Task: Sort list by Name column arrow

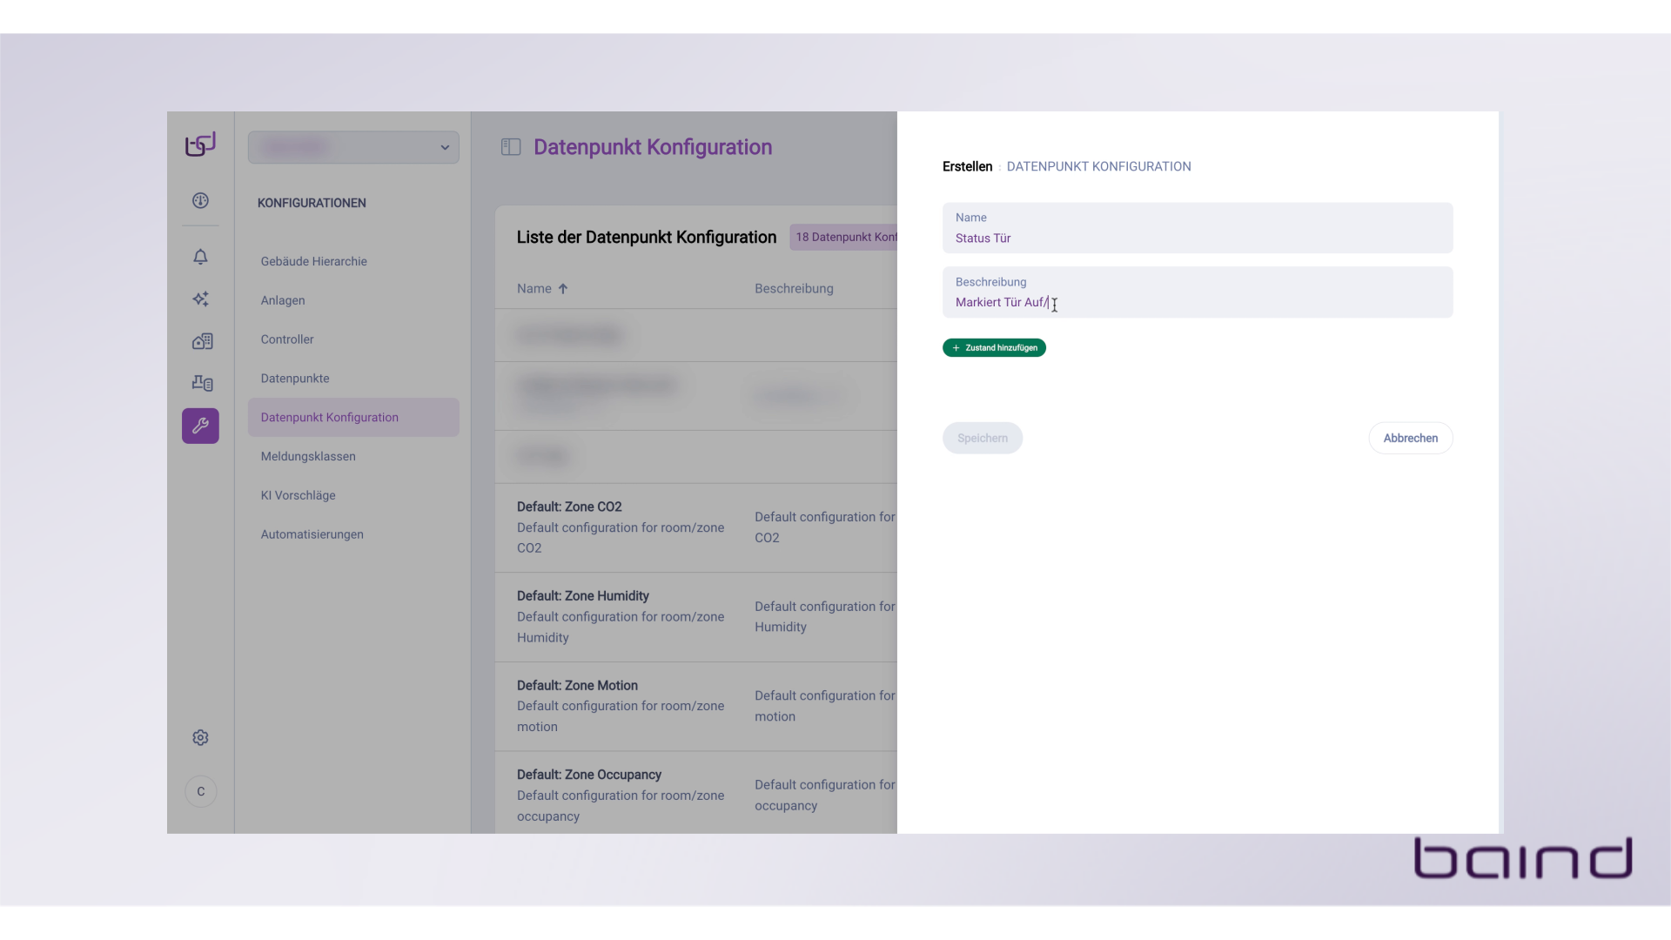Action: (563, 289)
